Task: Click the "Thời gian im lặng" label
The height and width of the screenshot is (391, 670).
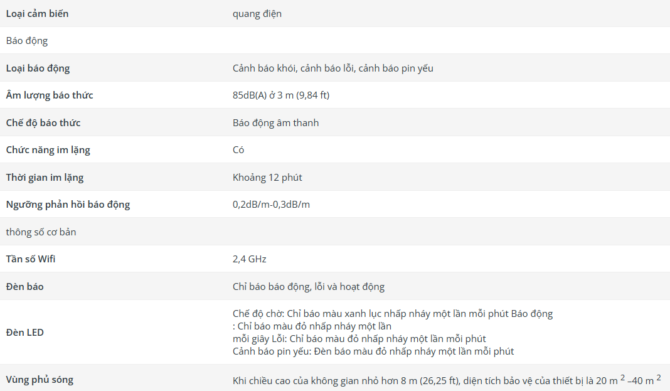Action: click(45, 177)
